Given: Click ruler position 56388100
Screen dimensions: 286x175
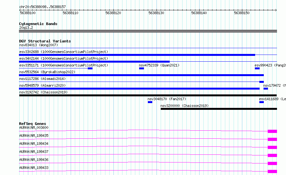Looking at the screenshot, I should click(x=28, y=13).
